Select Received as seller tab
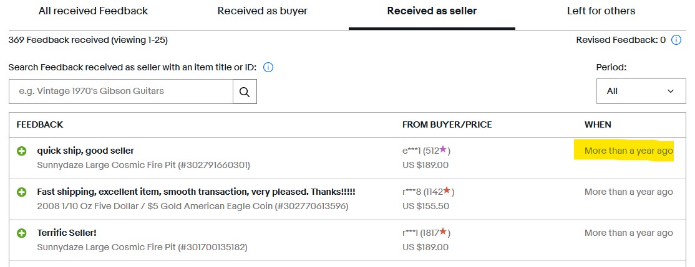 tap(432, 11)
